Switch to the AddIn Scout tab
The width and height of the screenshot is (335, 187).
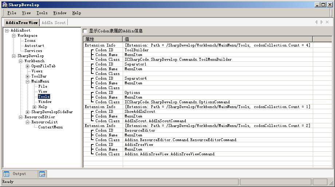tap(54, 23)
